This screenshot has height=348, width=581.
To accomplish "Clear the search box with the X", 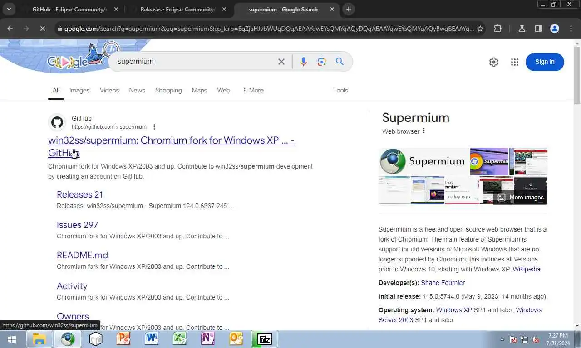I will click(x=281, y=62).
